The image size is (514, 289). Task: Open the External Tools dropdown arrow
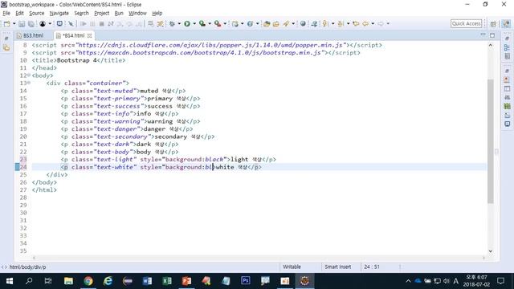[225, 23]
